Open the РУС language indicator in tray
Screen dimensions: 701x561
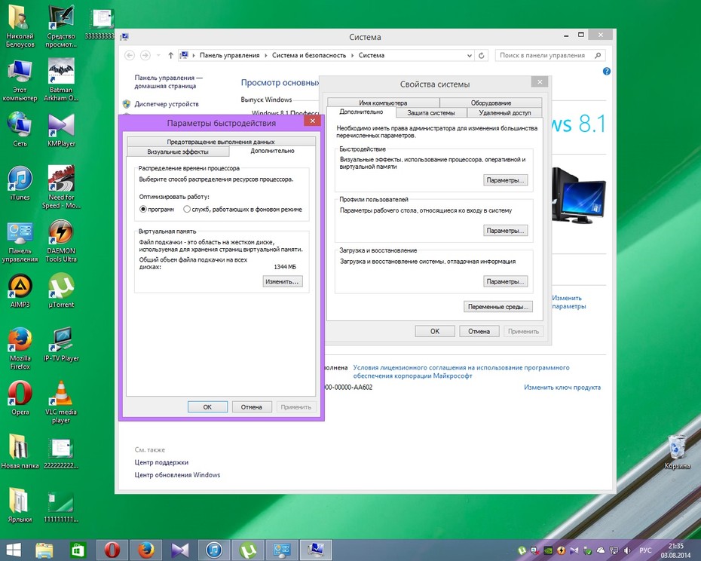pyautogui.click(x=645, y=550)
